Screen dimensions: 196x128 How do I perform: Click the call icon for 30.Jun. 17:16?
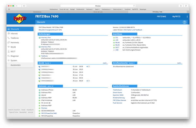tap(40, 75)
